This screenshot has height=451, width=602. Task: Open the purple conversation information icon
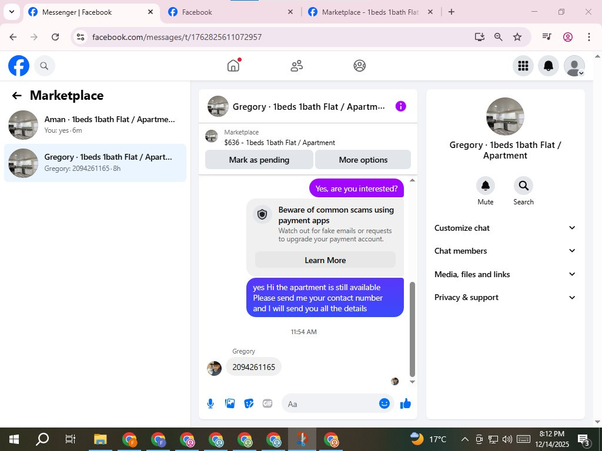click(x=400, y=106)
